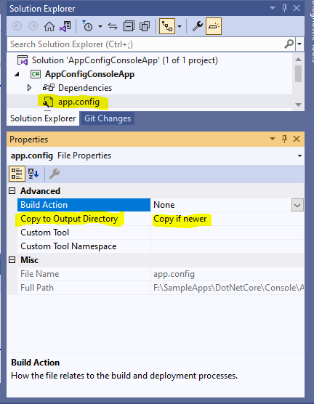Click the Home icon in Solution Explorer toolbar
Screen dimensions: 314x404
(x=49, y=26)
